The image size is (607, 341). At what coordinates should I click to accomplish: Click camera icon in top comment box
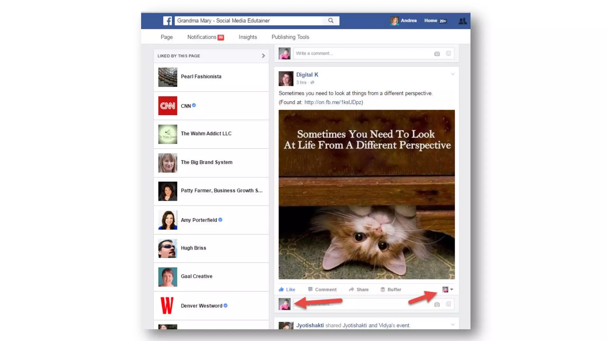[437, 54]
